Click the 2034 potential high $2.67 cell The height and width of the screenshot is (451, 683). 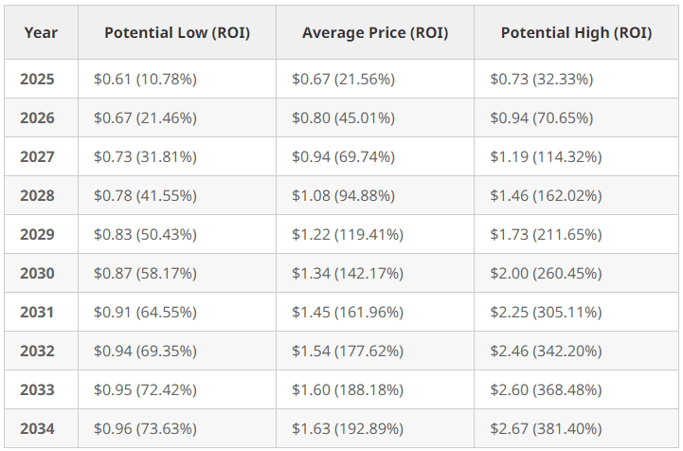point(546,429)
